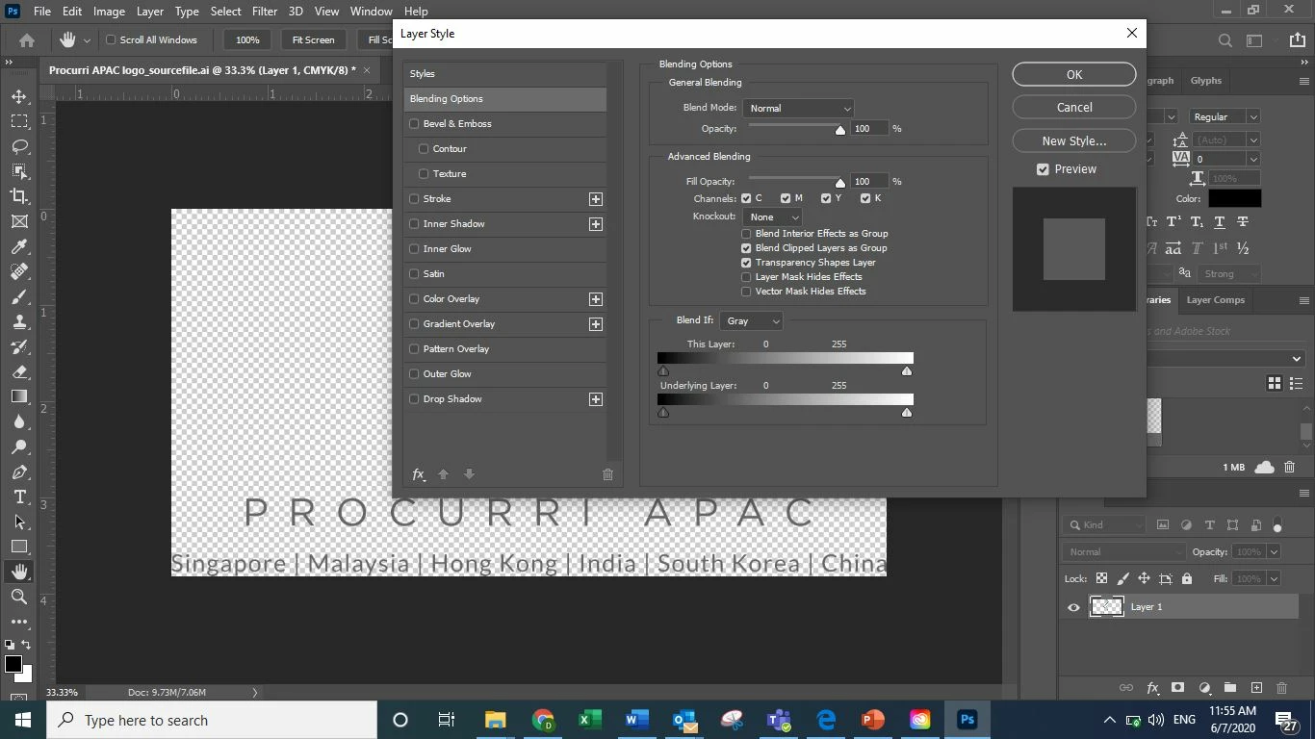Enable the Inner Glow effect checkbox
Image resolution: width=1315 pixels, height=739 pixels.
click(415, 249)
